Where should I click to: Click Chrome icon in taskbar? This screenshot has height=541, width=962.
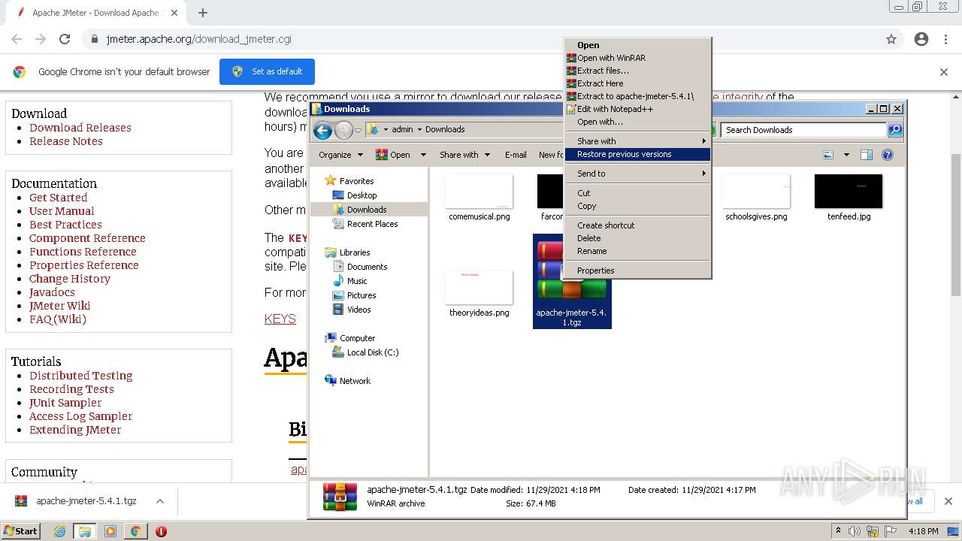point(135,531)
